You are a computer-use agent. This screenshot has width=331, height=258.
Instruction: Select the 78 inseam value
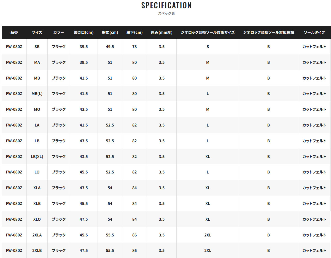[x=134, y=47]
